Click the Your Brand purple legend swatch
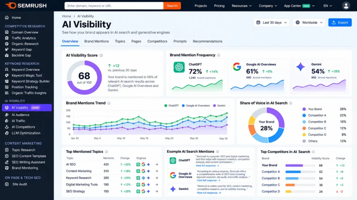Viewport: 357px width, 200px height. [x=304, y=109]
